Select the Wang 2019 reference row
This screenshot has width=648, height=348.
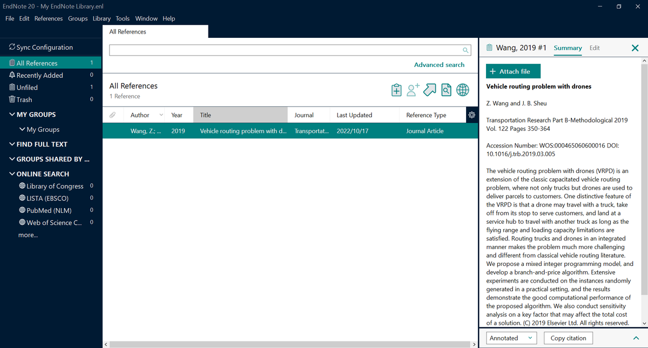tap(290, 131)
